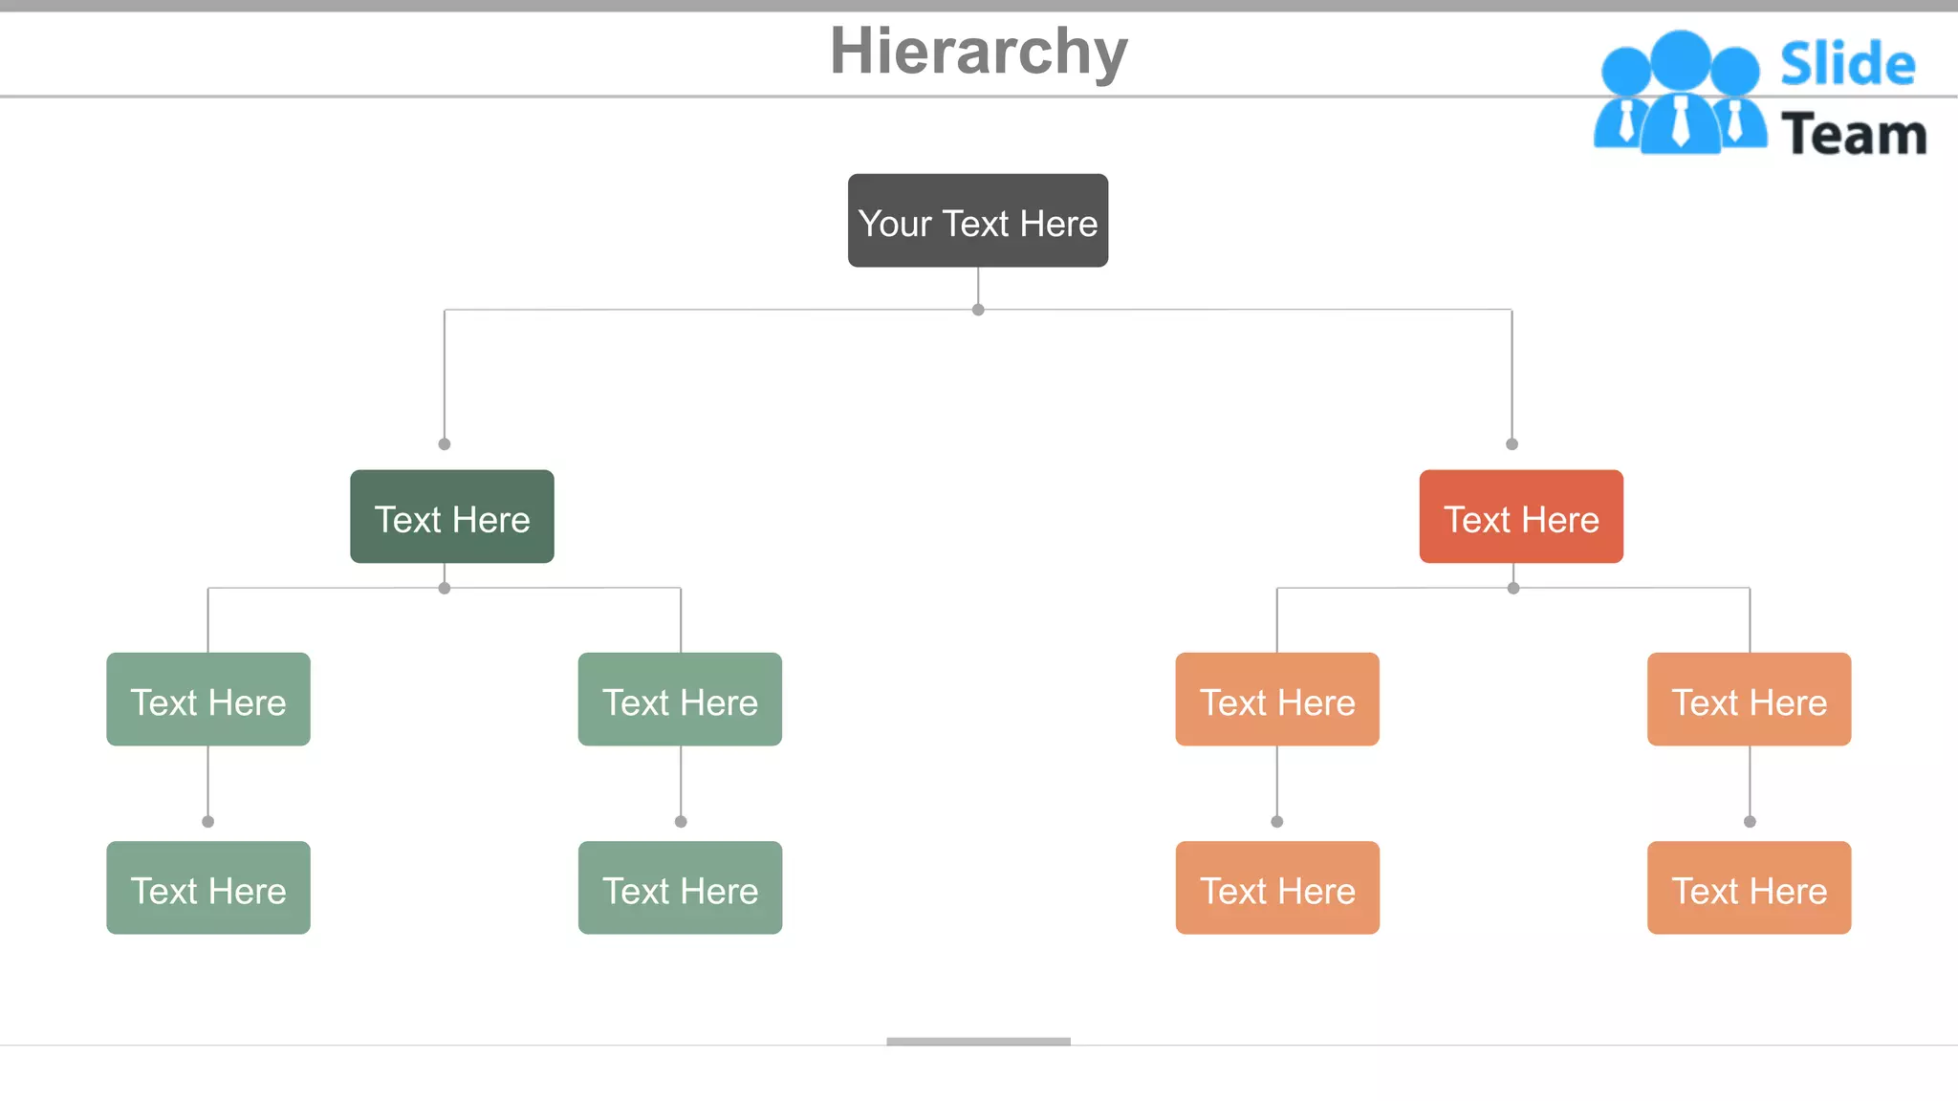Click the leaf box under the first orange child
This screenshot has height=1101, width=1958.
pyautogui.click(x=1277, y=888)
